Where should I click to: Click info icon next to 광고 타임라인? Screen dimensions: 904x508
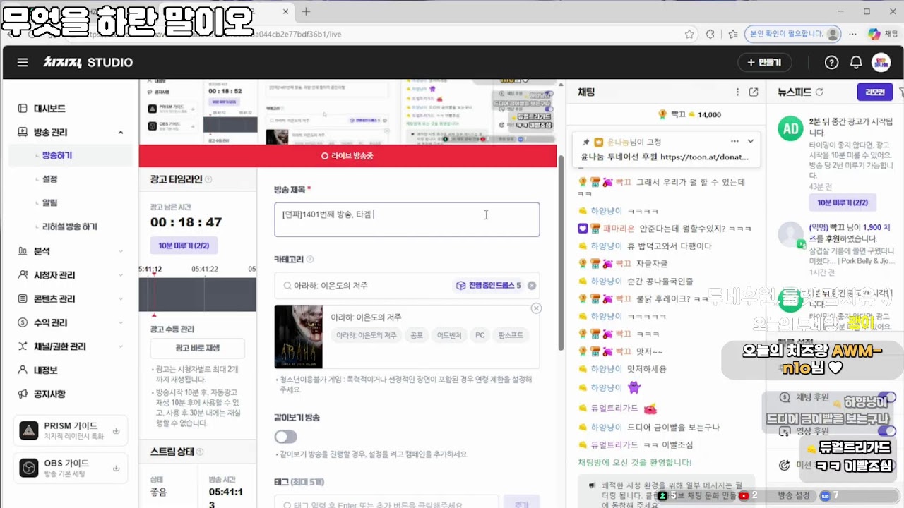tap(208, 180)
